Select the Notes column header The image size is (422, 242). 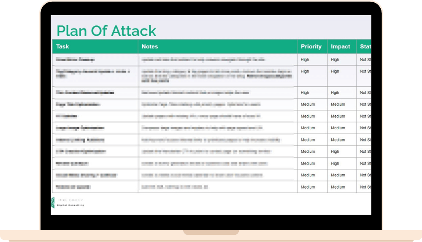point(150,47)
